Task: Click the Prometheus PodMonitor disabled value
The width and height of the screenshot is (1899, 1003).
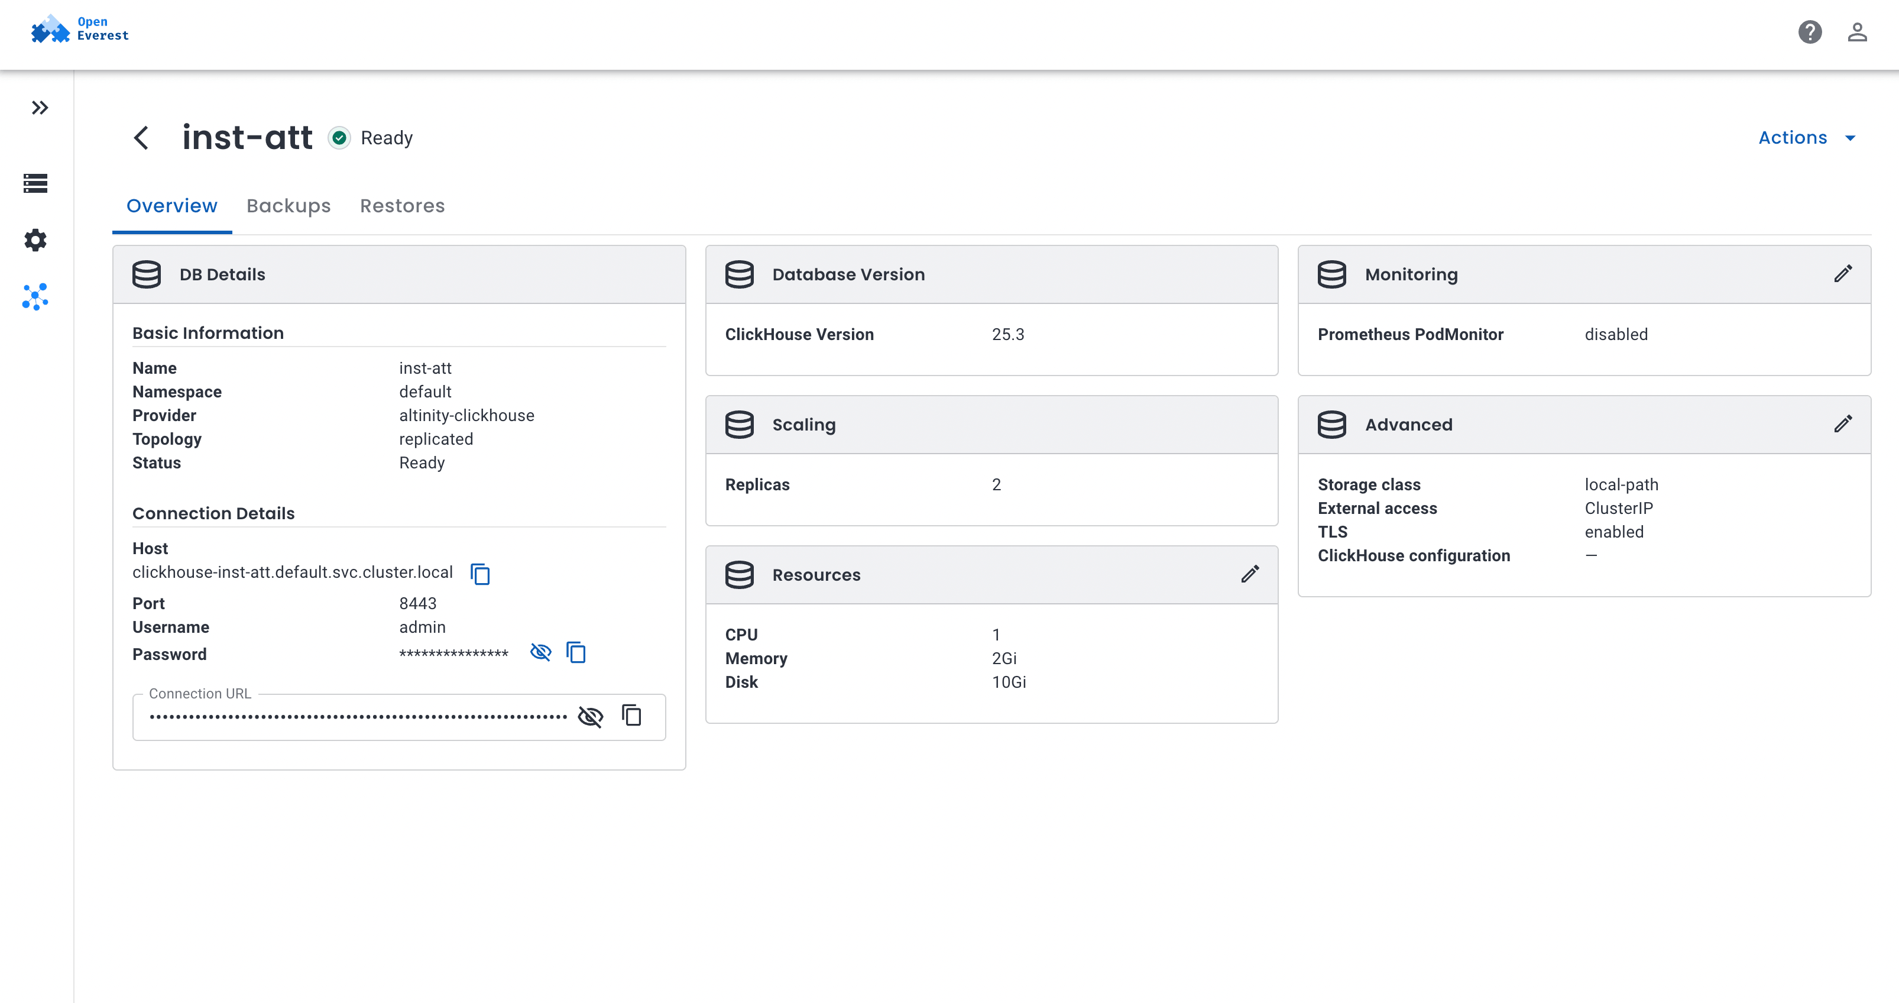Action: (x=1616, y=334)
